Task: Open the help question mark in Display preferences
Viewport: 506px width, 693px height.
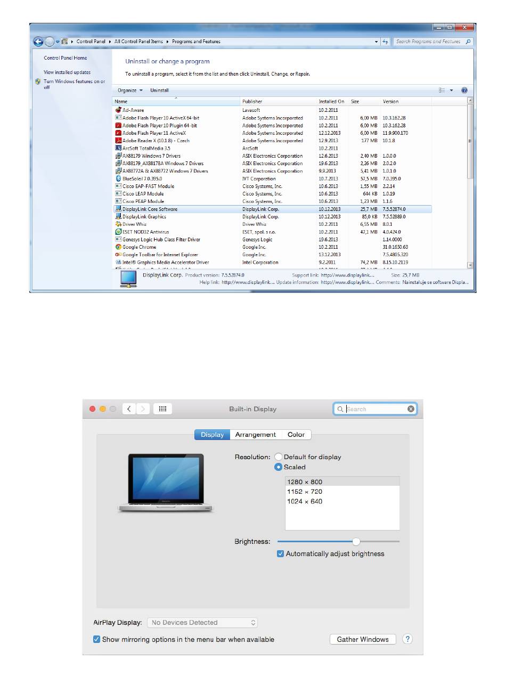Action: tap(407, 639)
